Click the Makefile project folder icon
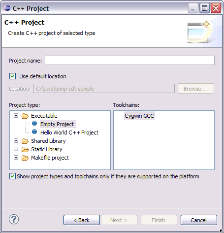 tap(25, 158)
